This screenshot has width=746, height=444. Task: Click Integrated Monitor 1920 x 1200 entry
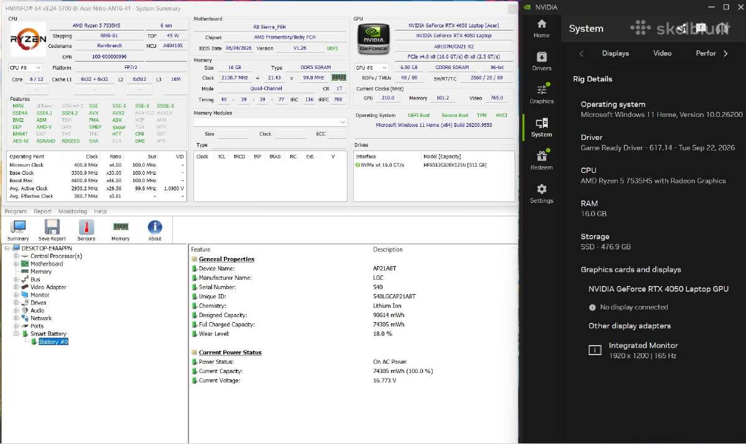643,350
